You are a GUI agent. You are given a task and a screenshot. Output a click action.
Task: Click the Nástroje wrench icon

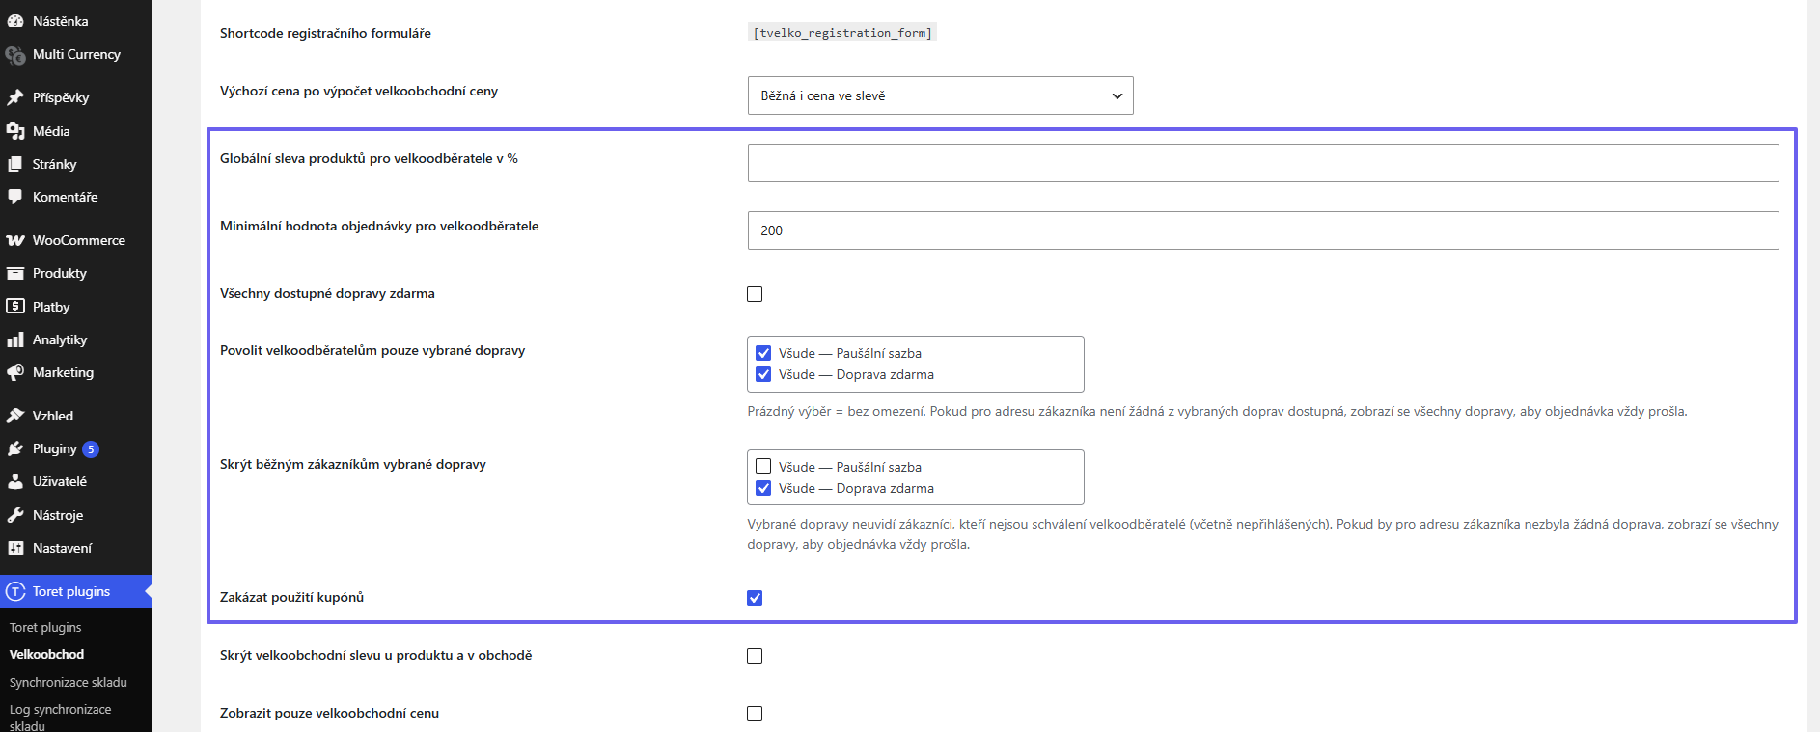(15, 515)
